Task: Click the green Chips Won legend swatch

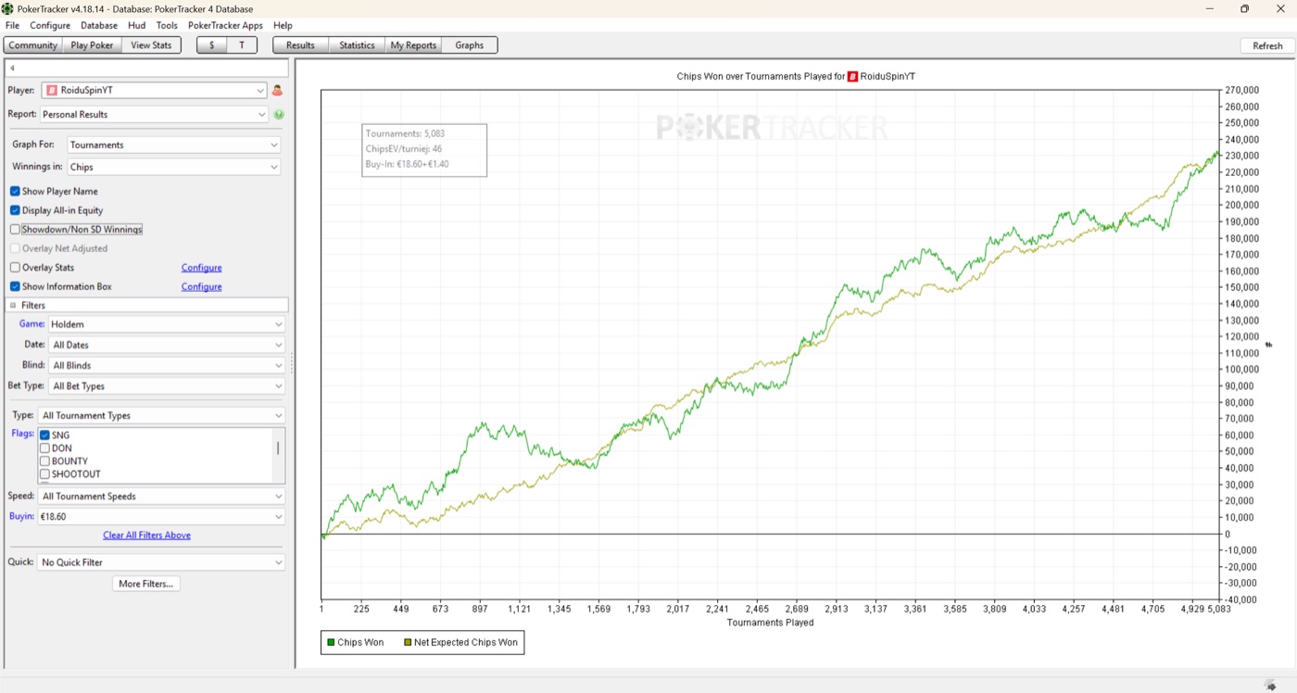Action: (331, 643)
